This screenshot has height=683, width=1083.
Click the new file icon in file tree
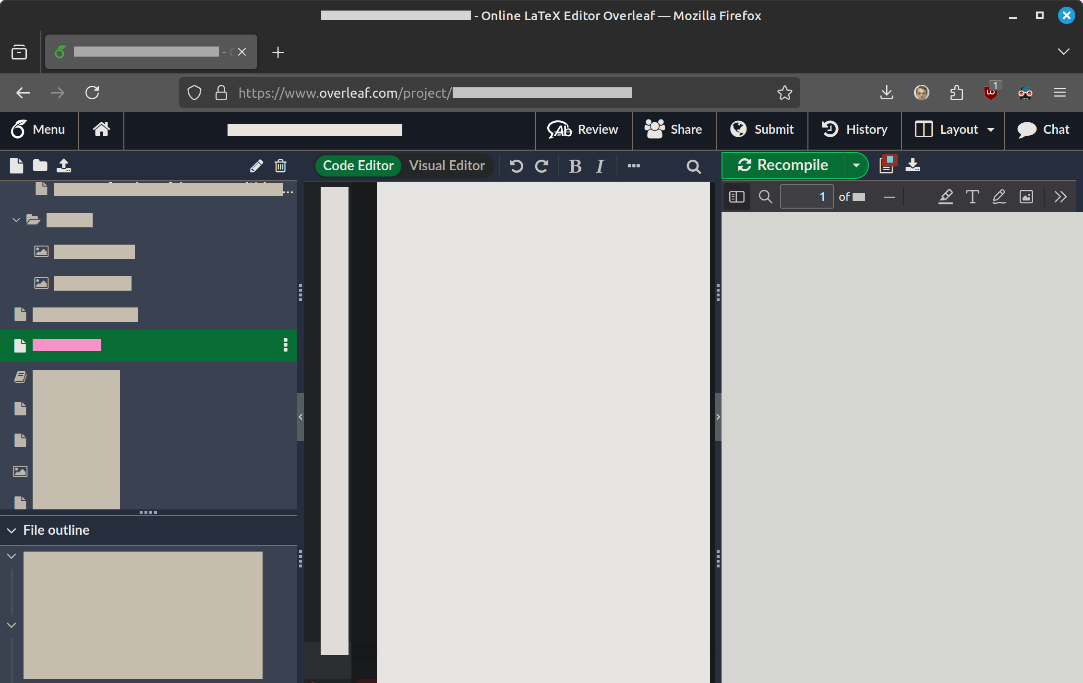point(16,166)
